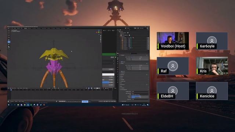The image size is (235, 132).
Task: Select the Measure ruler tool
Action: [9, 47]
